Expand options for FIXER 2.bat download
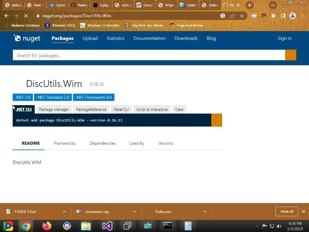 tap(64, 211)
